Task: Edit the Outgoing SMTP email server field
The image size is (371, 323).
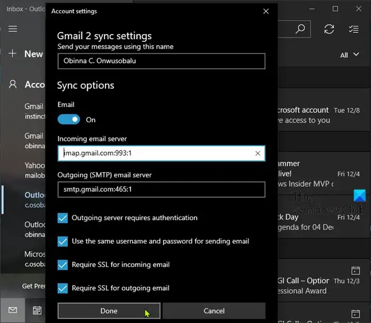Action: (161, 190)
